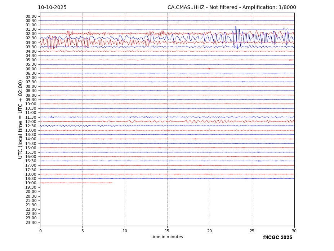Viewport: 334px width, 251px height.
Task: Click the end of the 19:00 red trace
Action: (x=112, y=183)
